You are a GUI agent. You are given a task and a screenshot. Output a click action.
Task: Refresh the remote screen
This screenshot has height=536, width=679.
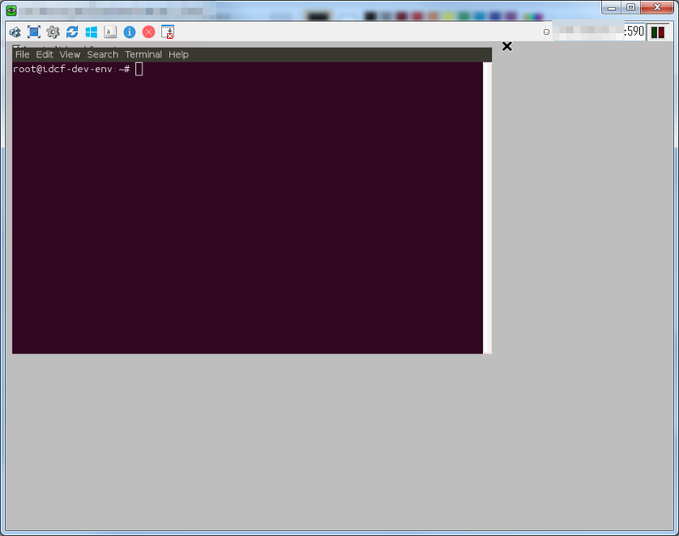point(72,32)
